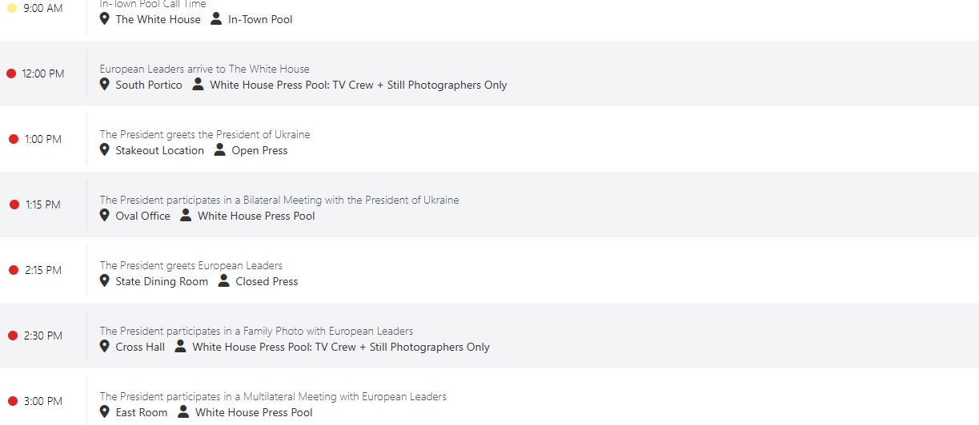This screenshot has width=979, height=425.
Task: Click the 1:15 PM time label
Action: point(43,205)
